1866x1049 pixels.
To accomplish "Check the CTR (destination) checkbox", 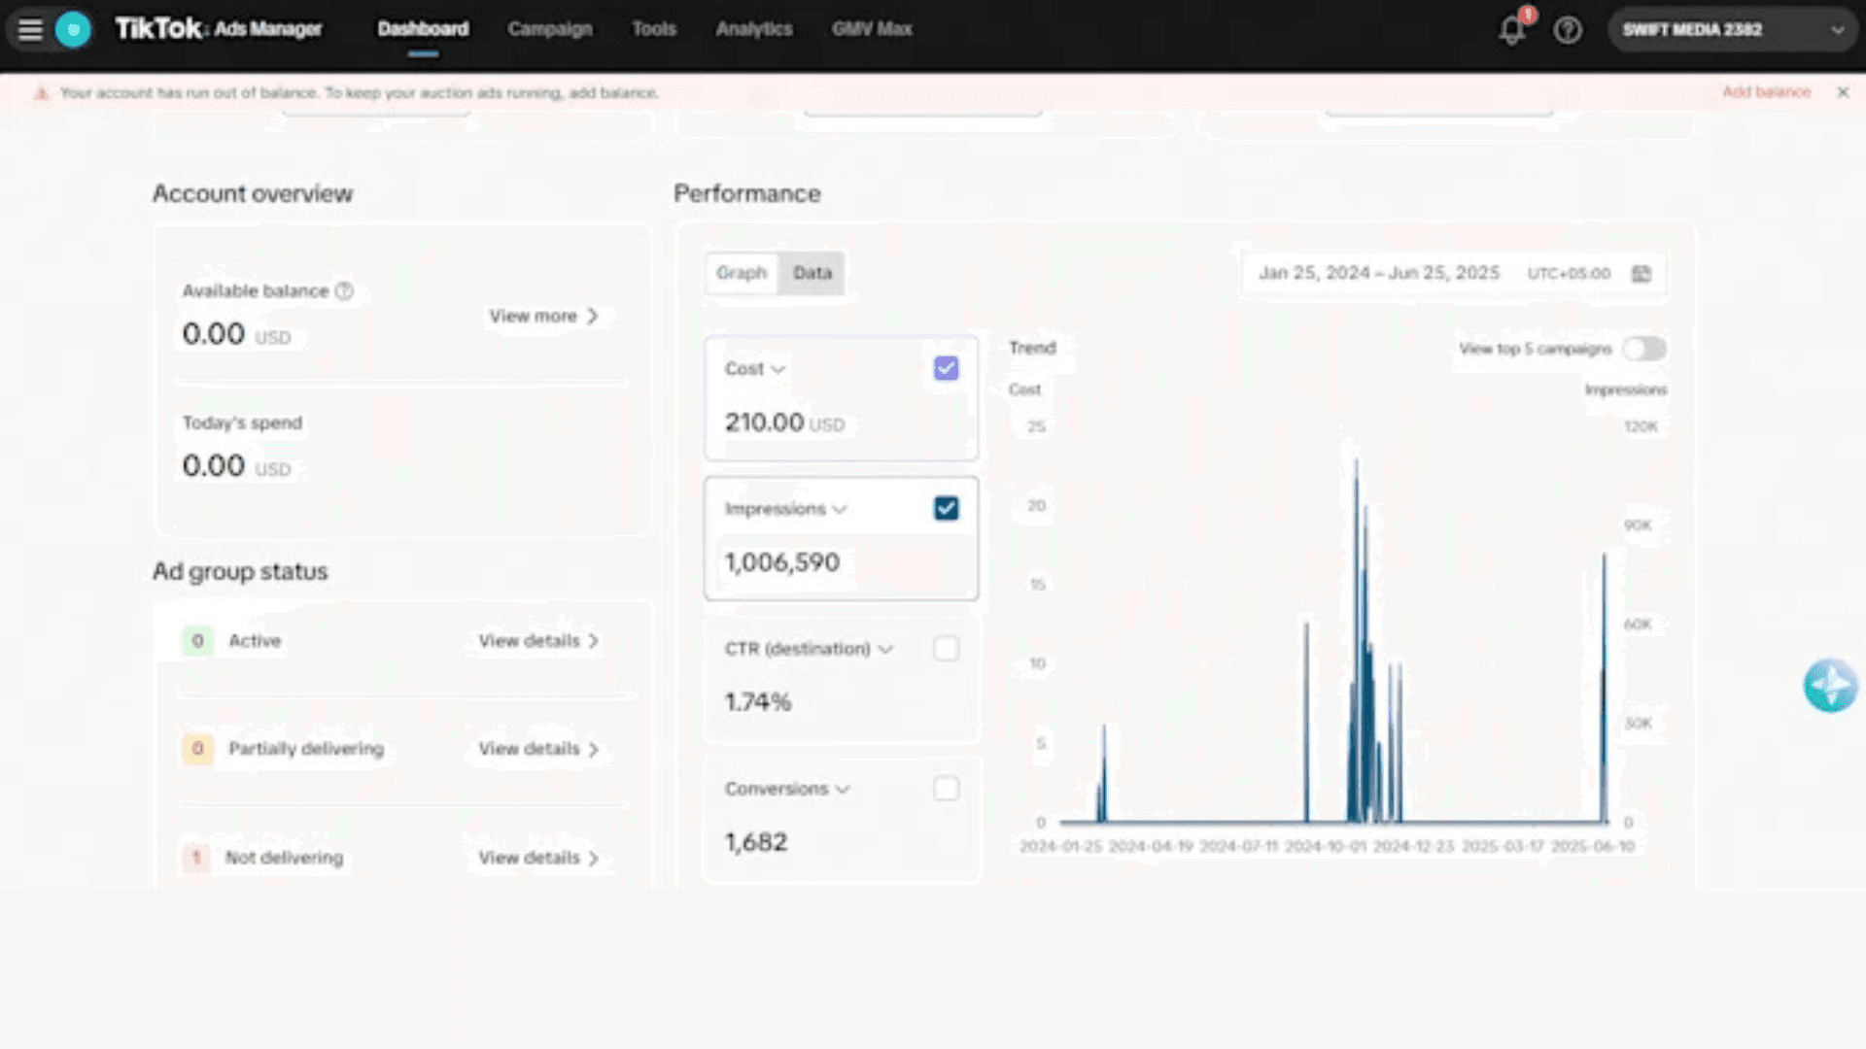I will click(x=946, y=649).
